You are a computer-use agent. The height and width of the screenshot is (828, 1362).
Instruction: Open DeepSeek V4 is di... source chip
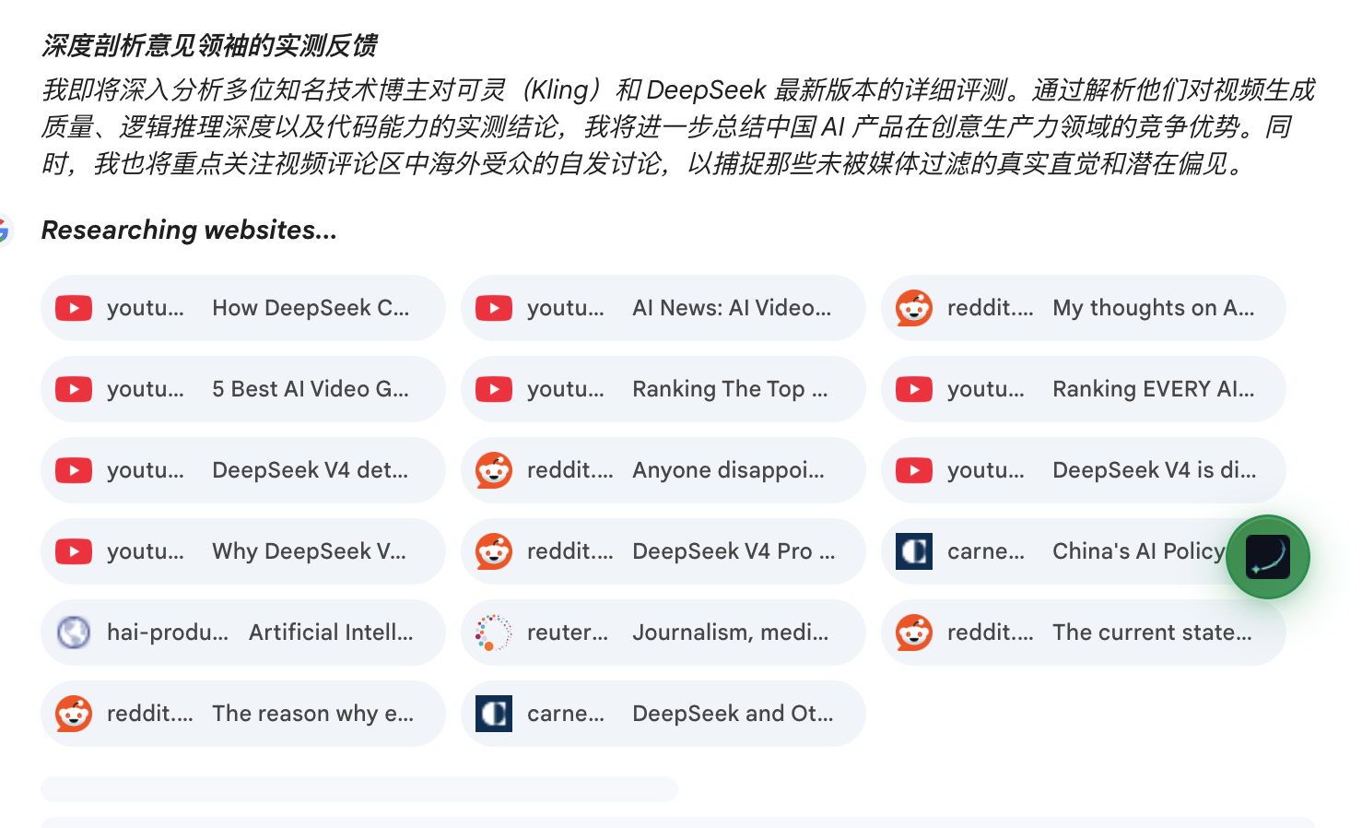1083,470
